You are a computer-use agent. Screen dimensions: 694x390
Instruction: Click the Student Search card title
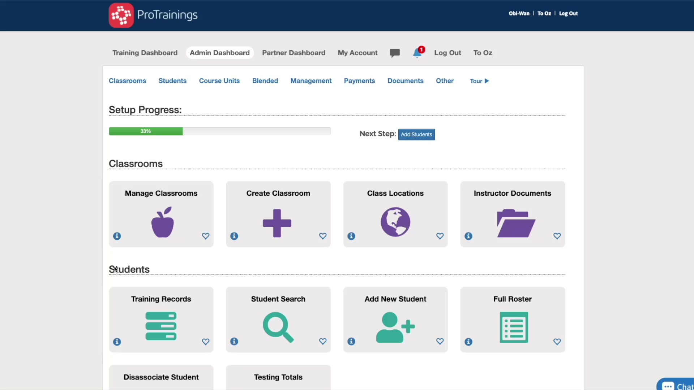[x=278, y=299]
